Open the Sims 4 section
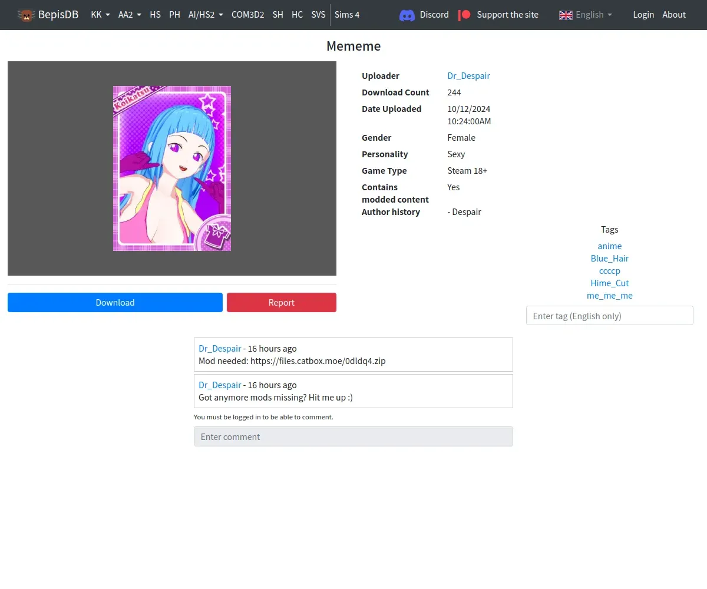The width and height of the screenshot is (707, 589). tap(347, 15)
